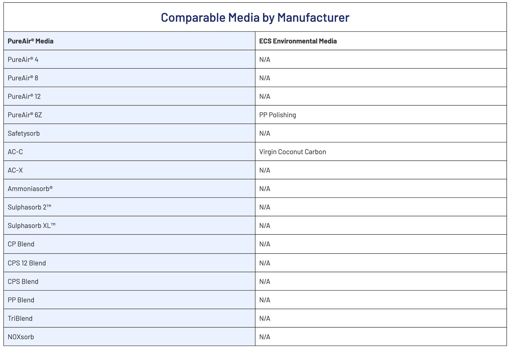The width and height of the screenshot is (510, 350).
Task: Click the Ammoniasorb® cell
Action: 30,189
